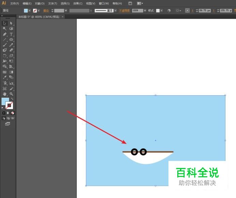Open the 文件(F) menu
The width and height of the screenshot is (236, 198).
(15, 3)
